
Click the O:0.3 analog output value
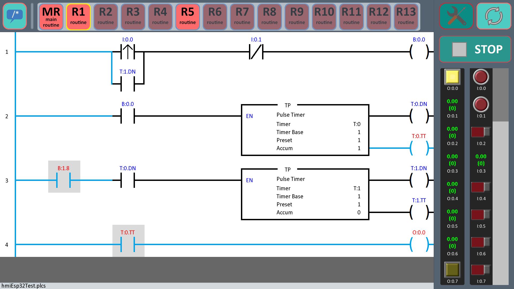(452, 160)
